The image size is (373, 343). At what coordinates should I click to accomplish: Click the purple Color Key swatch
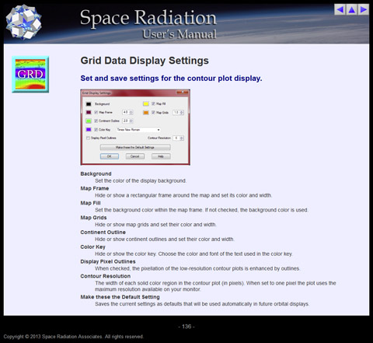[89, 129]
